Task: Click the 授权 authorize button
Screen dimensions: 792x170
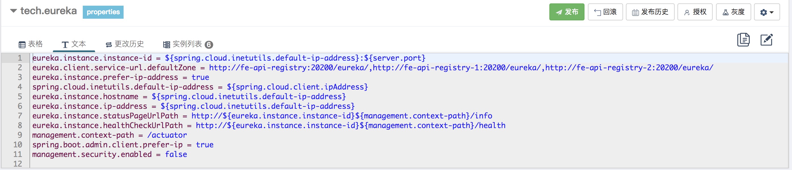Action: click(x=694, y=12)
